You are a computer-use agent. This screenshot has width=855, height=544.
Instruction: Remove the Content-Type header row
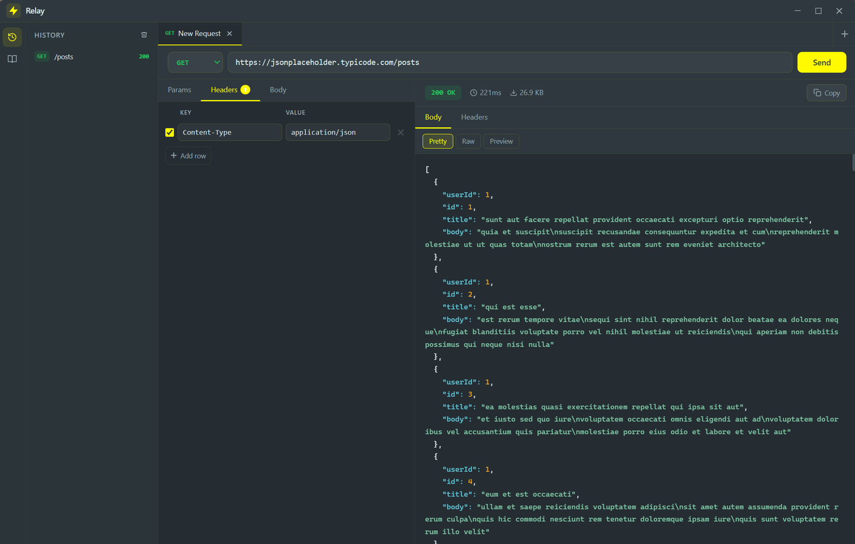pyautogui.click(x=401, y=132)
